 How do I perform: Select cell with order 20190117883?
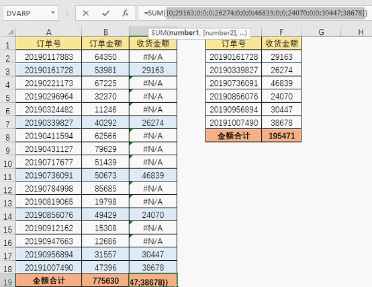point(48,56)
